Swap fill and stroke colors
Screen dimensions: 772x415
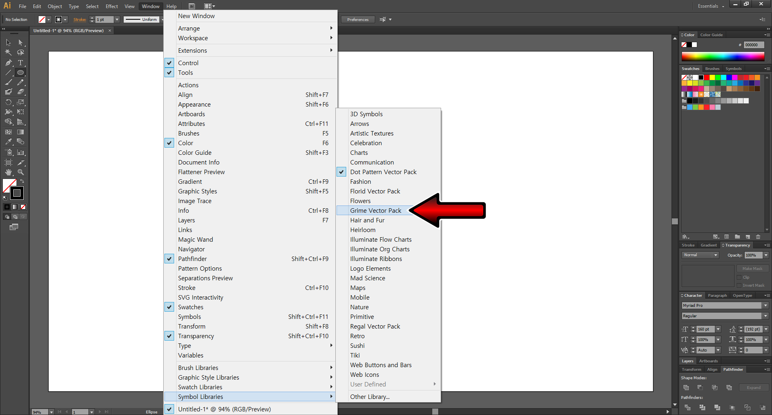22,181
